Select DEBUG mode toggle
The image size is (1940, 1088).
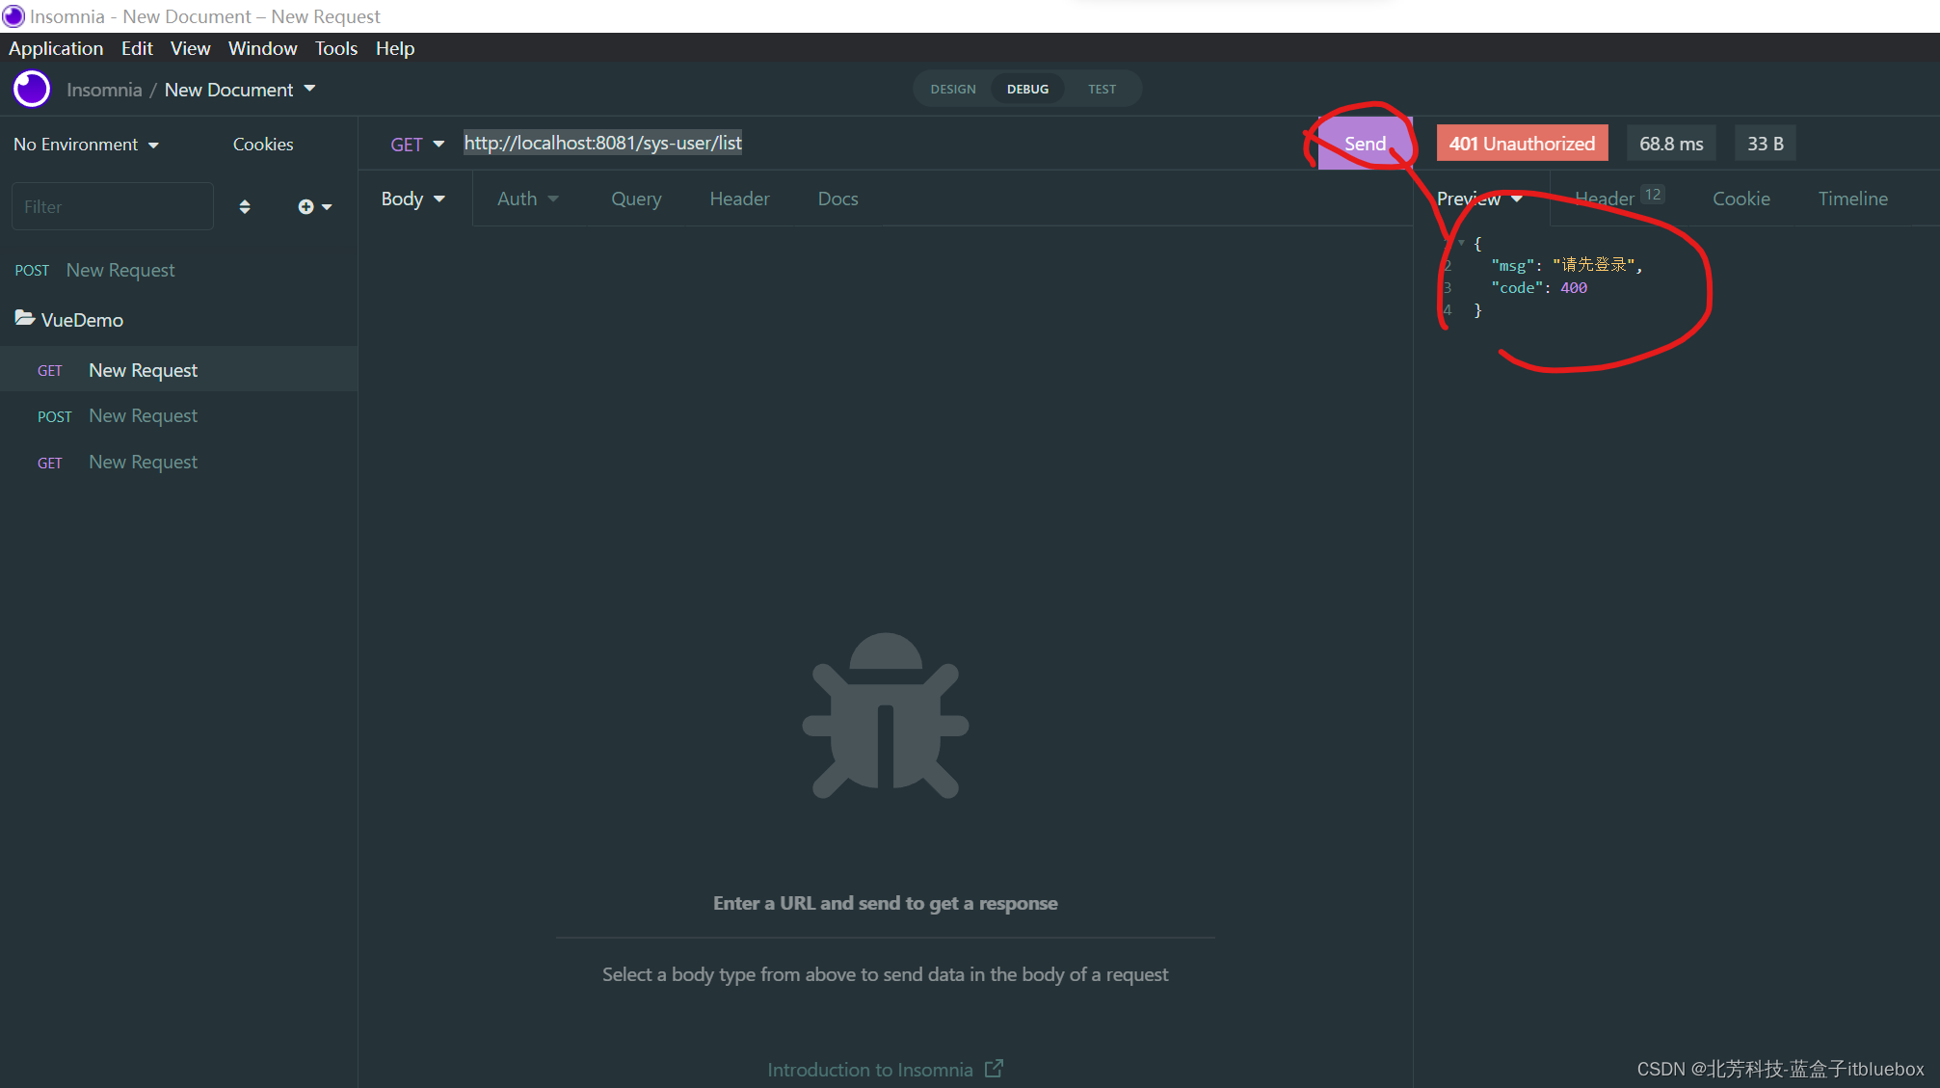[x=1027, y=90]
